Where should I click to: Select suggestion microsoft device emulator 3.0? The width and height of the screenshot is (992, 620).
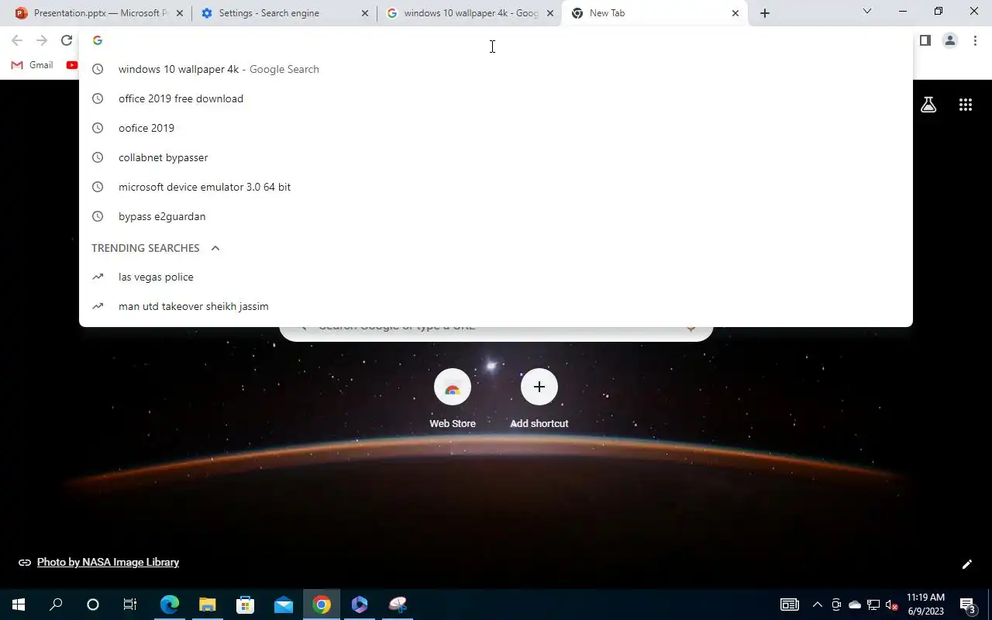coord(496,187)
